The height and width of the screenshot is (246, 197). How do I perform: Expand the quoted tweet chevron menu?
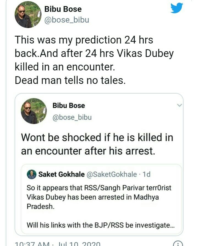(x=179, y=105)
